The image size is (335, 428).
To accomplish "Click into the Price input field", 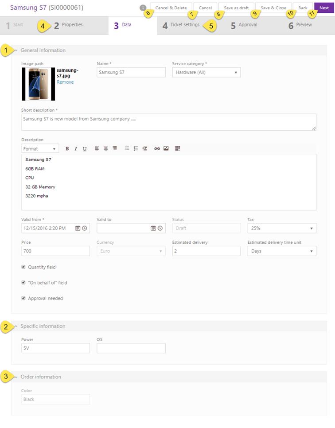I will (x=55, y=251).
